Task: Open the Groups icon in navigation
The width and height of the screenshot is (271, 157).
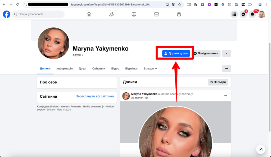Action: point(179,14)
